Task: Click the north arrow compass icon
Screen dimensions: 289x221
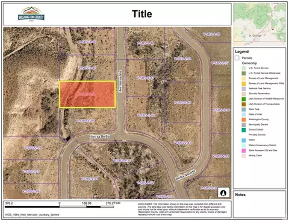Action: [223, 193]
